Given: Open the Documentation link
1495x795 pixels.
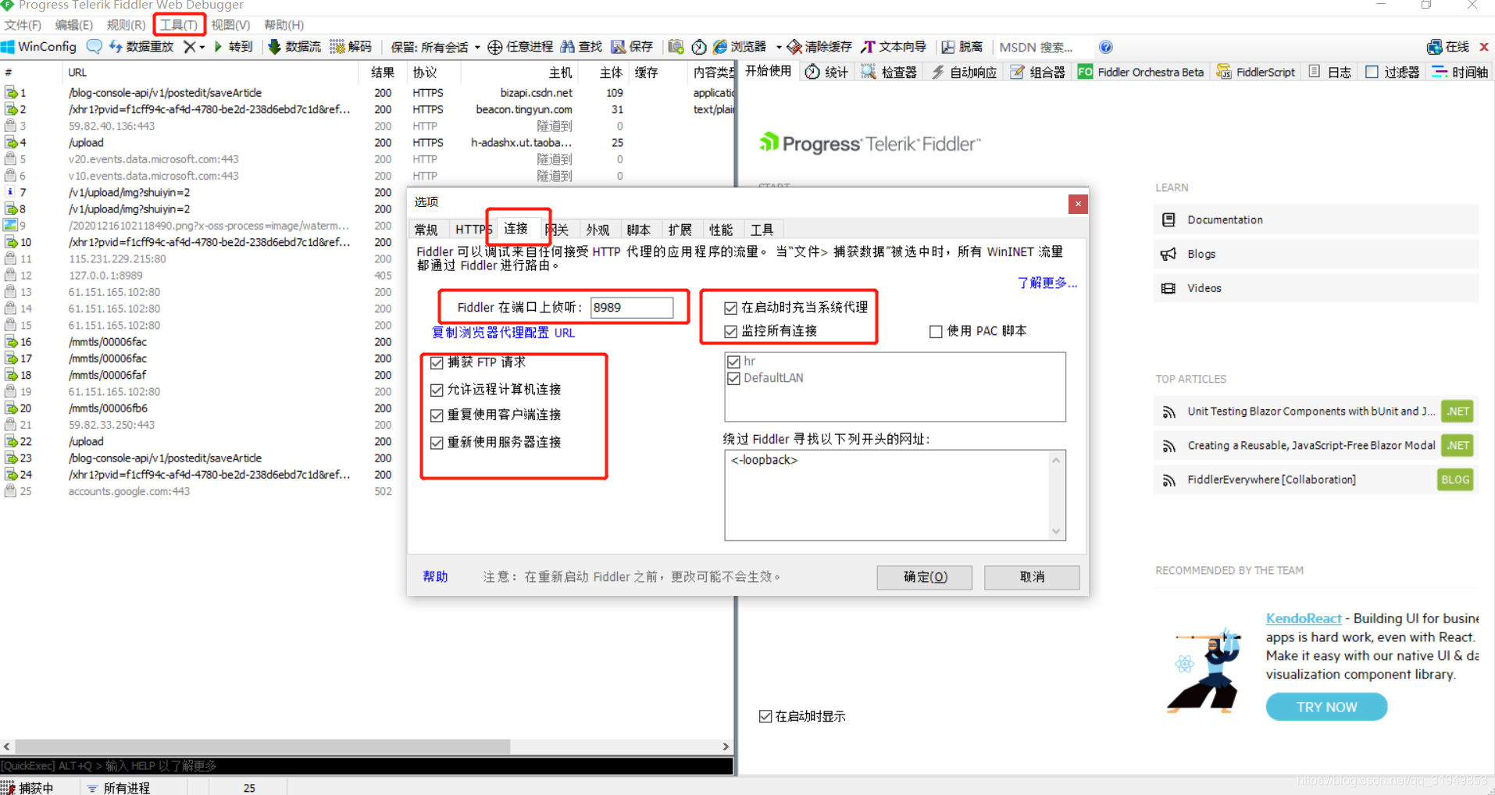Looking at the screenshot, I should coord(1225,220).
